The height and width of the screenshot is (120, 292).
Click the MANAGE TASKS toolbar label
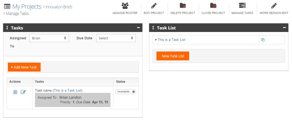(x=242, y=13)
